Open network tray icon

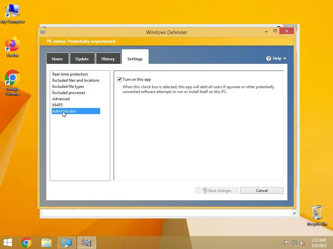(x=295, y=243)
